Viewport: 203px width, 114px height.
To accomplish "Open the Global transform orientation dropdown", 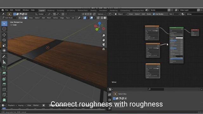I will coord(41,14).
